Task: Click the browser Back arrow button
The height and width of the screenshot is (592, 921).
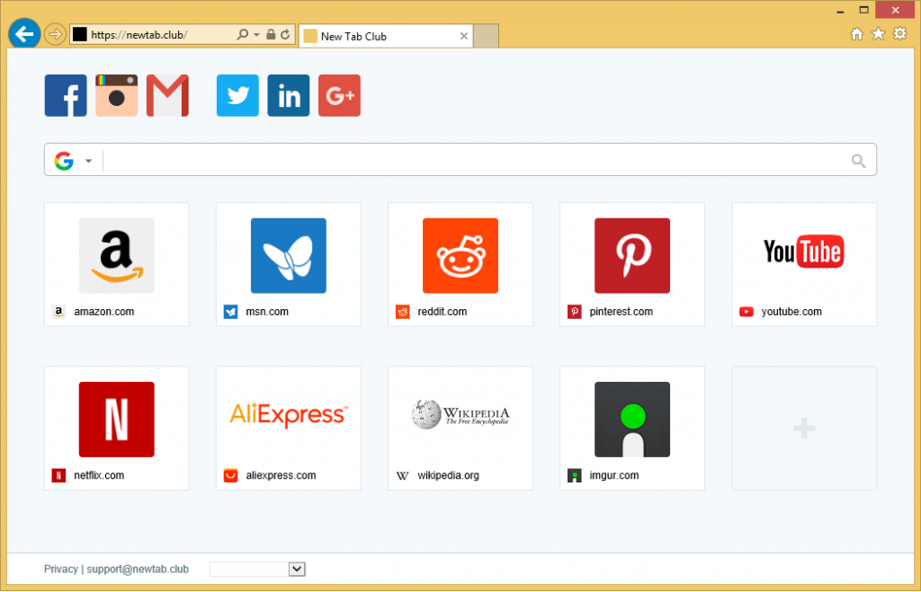Action: coord(23,34)
